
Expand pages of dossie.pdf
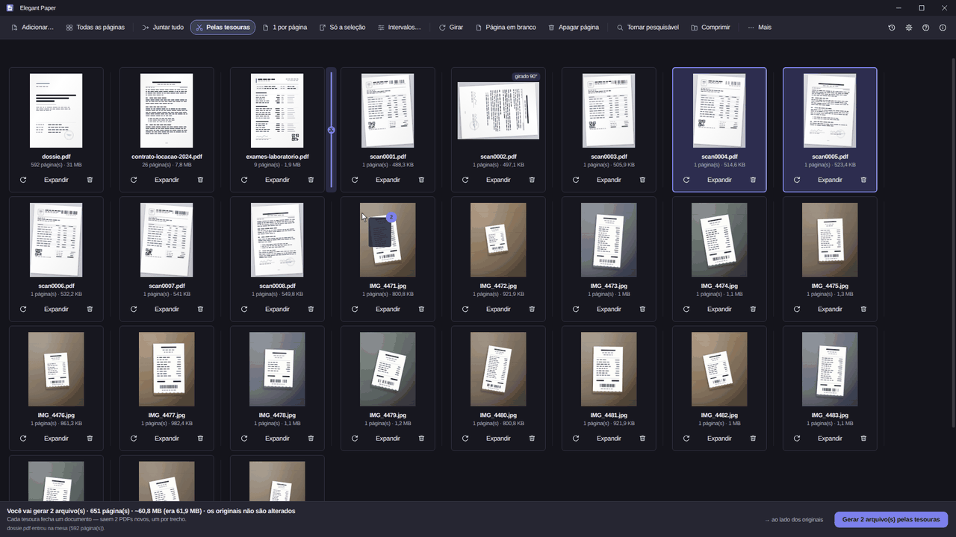[x=56, y=180]
